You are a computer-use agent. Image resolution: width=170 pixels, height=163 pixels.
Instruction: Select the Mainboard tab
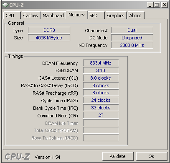point(53,16)
